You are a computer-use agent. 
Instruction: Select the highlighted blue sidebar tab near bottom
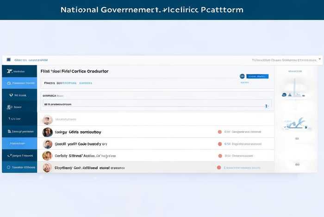19,144
